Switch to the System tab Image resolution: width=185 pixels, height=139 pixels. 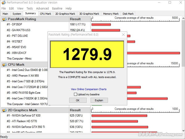[x=17, y=14]
